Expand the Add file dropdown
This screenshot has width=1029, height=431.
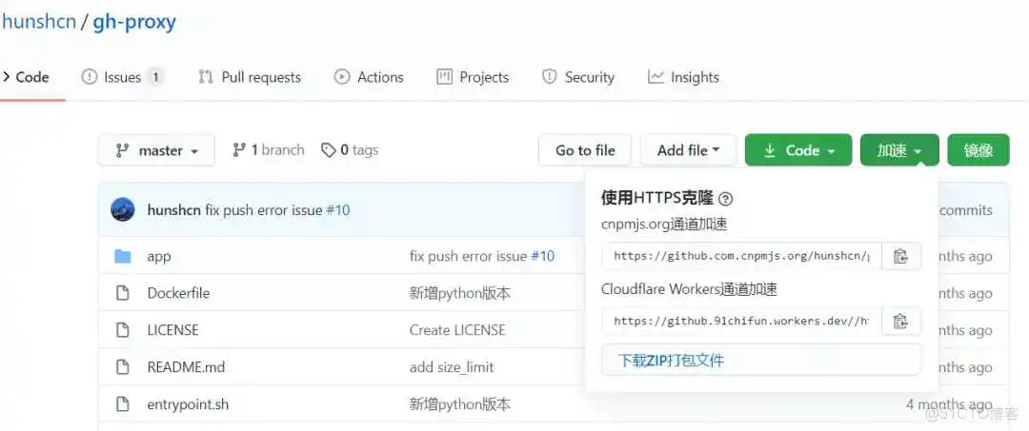coord(689,150)
